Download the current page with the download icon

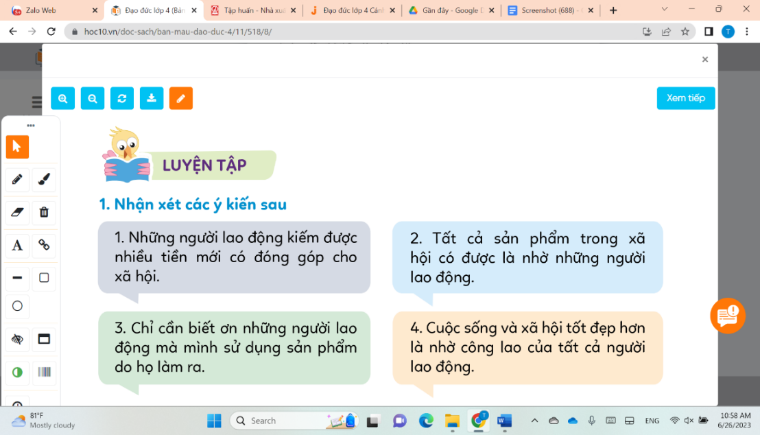pyautogui.click(x=151, y=98)
